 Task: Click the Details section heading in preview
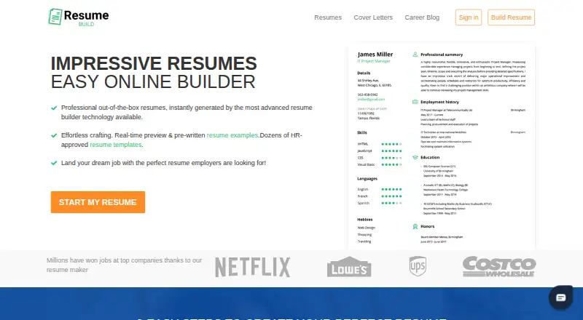click(x=364, y=73)
